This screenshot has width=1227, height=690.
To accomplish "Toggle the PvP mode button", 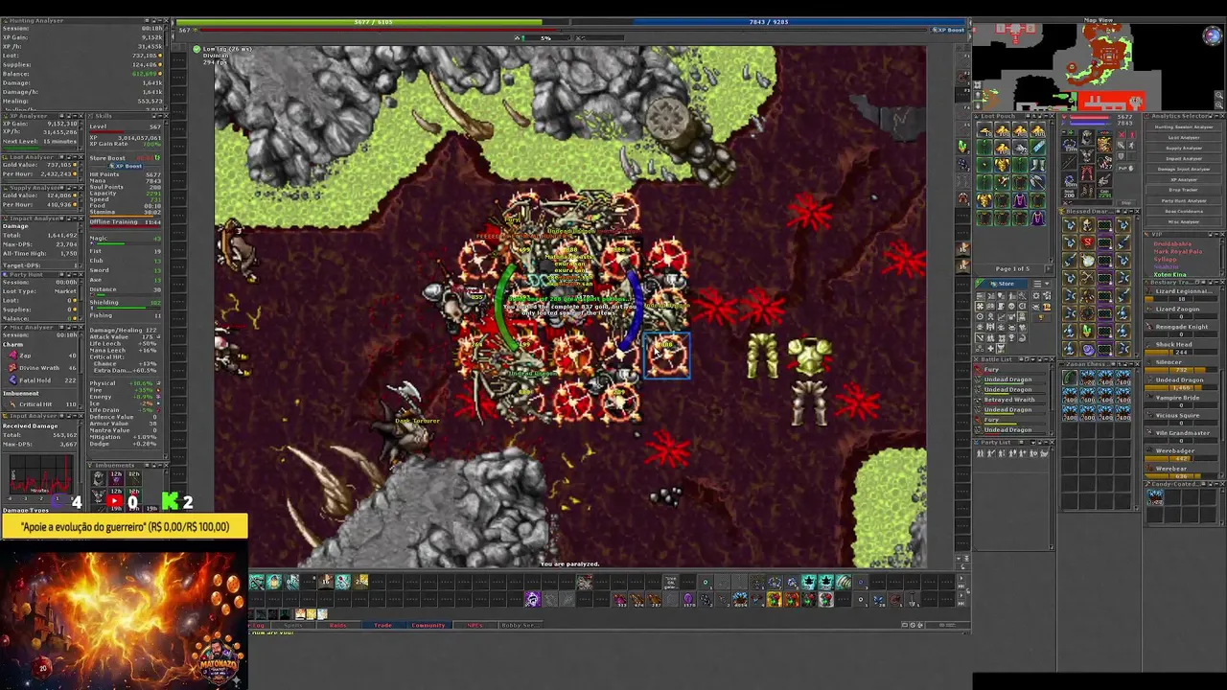I will pyautogui.click(x=1126, y=168).
